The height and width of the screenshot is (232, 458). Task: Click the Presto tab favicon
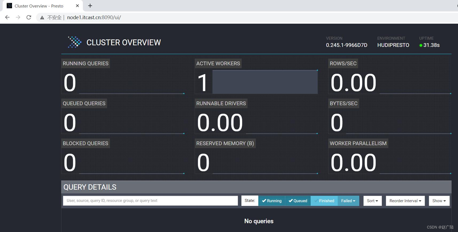pyautogui.click(x=9, y=6)
